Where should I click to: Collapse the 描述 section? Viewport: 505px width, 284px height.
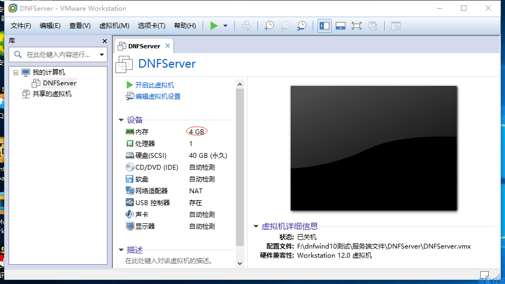121,250
